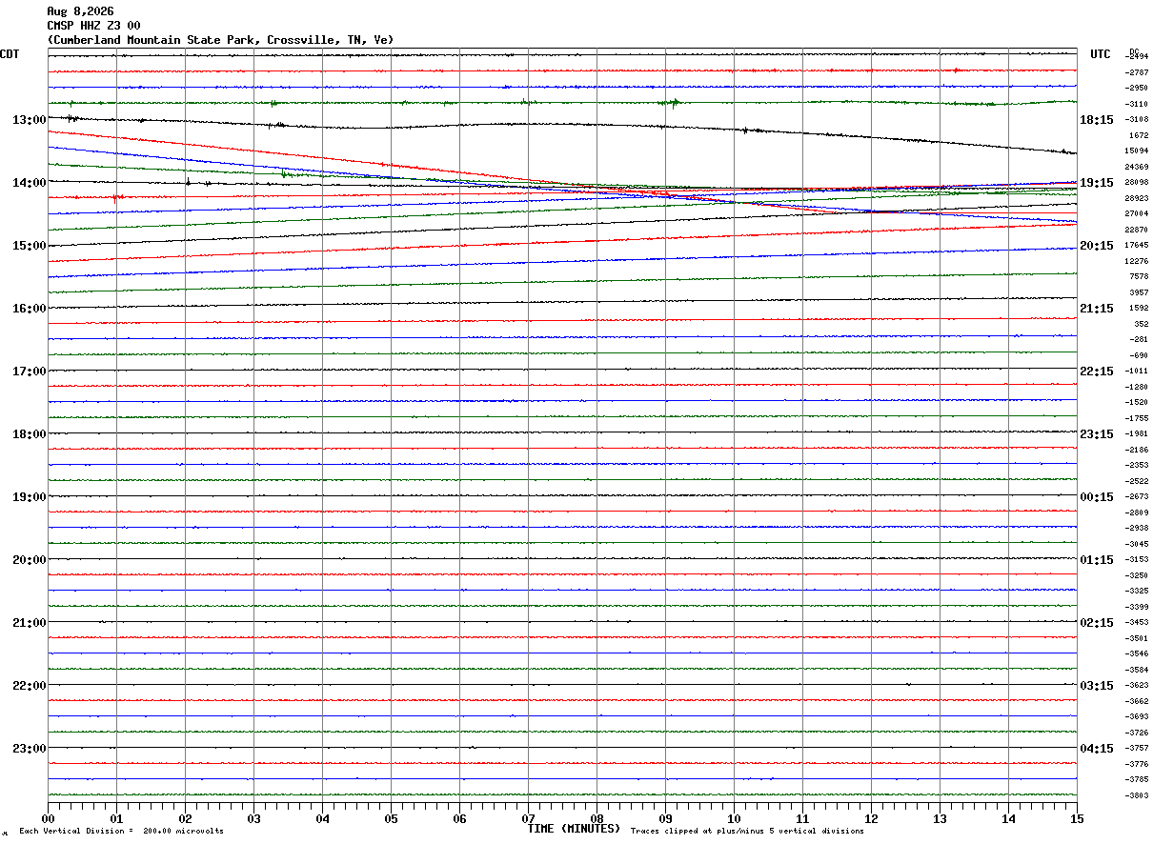
Task: Click the 00:15 UTC time label
Action: [x=1097, y=496]
